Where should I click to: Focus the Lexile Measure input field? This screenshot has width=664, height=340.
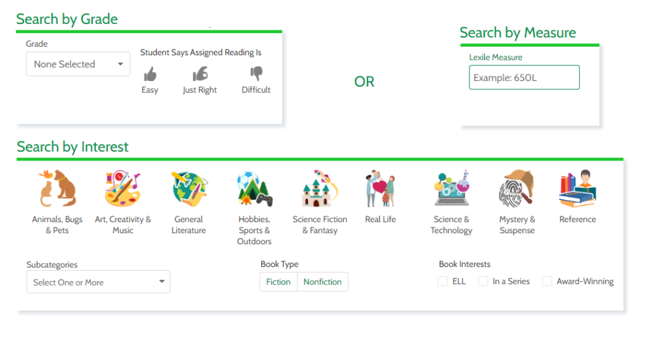[x=524, y=77]
